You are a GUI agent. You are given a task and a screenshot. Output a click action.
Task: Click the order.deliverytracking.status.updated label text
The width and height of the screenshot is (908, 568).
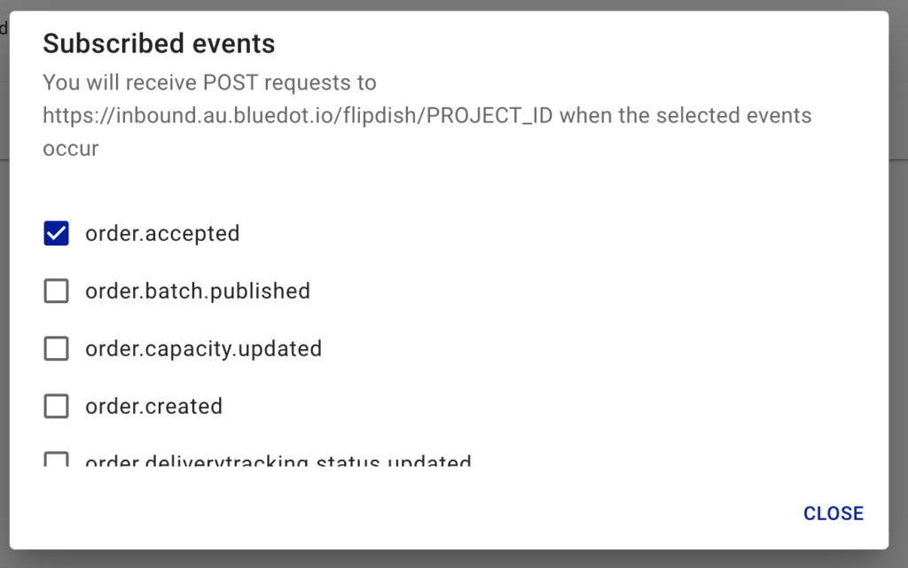click(278, 461)
